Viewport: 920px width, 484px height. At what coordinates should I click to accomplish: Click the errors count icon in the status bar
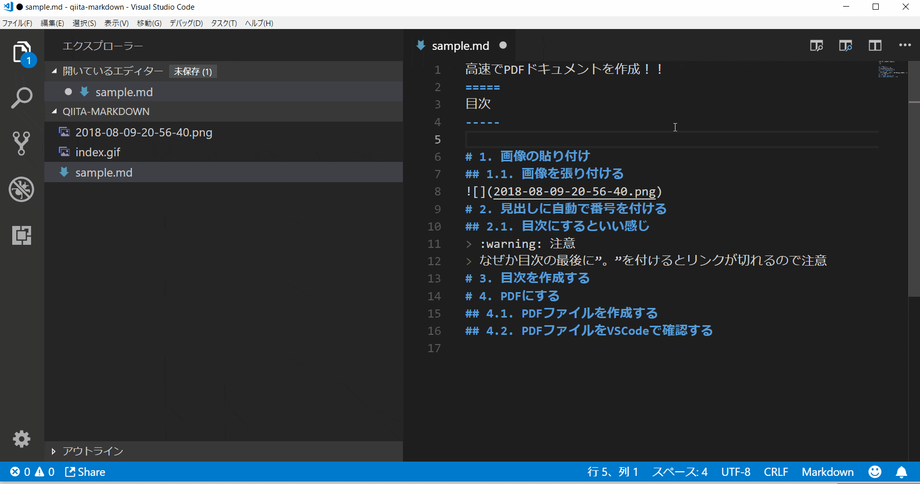pos(15,472)
